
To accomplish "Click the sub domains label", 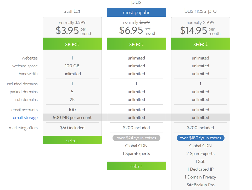I will (26, 100).
